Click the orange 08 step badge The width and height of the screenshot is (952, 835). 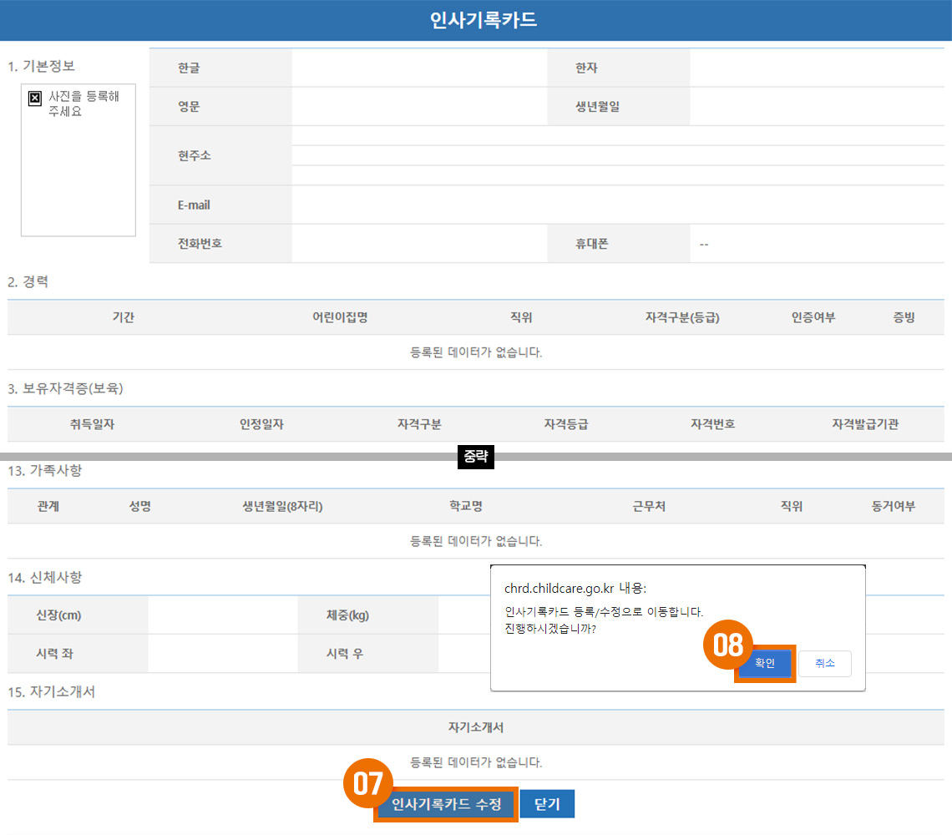(x=727, y=644)
